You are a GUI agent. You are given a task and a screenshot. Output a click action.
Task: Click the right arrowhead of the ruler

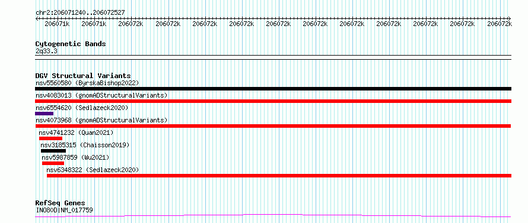click(509, 18)
